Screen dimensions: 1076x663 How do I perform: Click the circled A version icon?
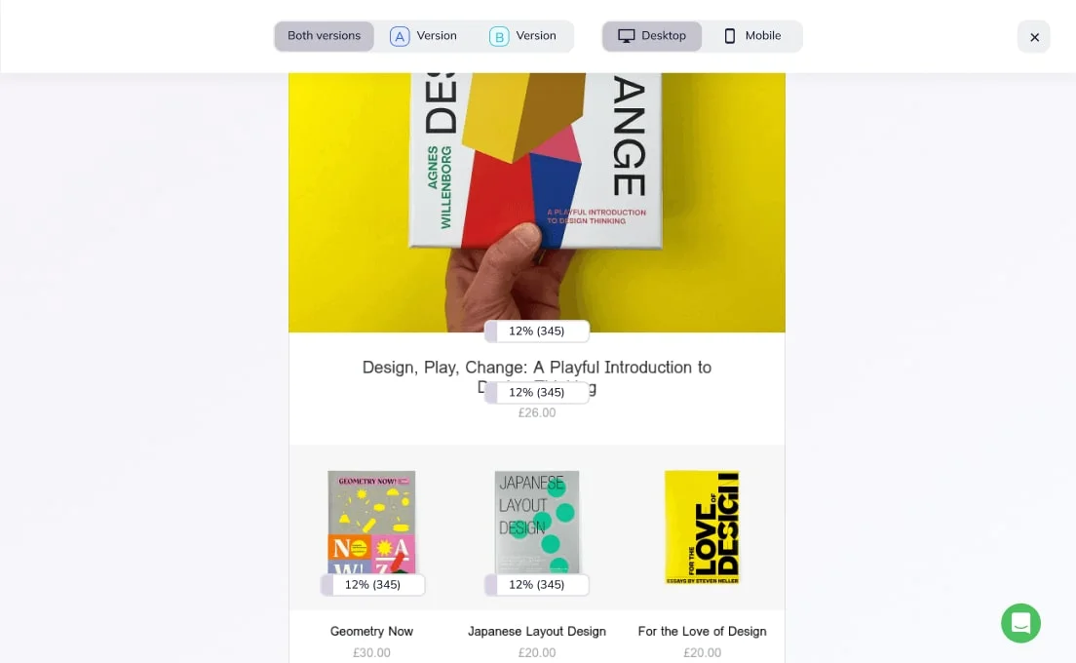[x=400, y=36]
